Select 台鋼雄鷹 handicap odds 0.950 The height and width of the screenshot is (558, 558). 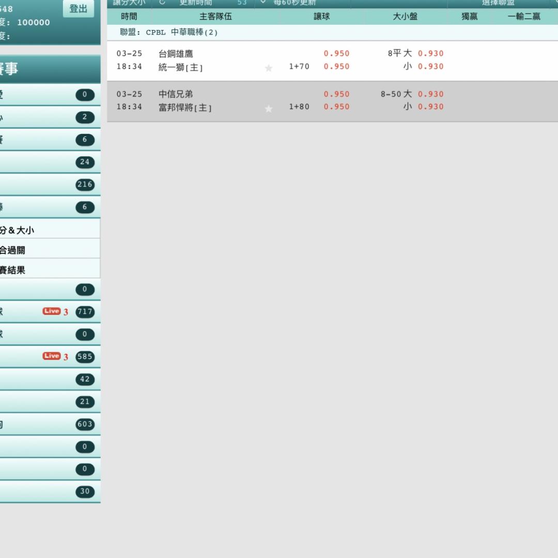click(x=336, y=53)
